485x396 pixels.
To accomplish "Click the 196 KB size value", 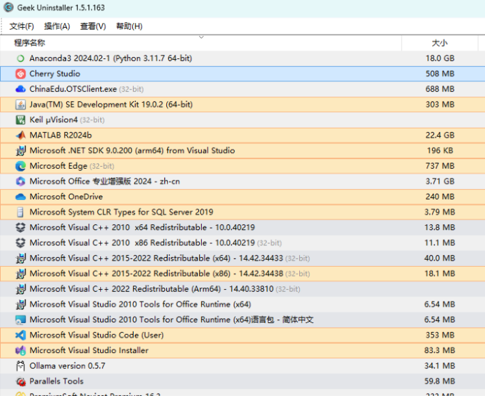I will (440, 151).
